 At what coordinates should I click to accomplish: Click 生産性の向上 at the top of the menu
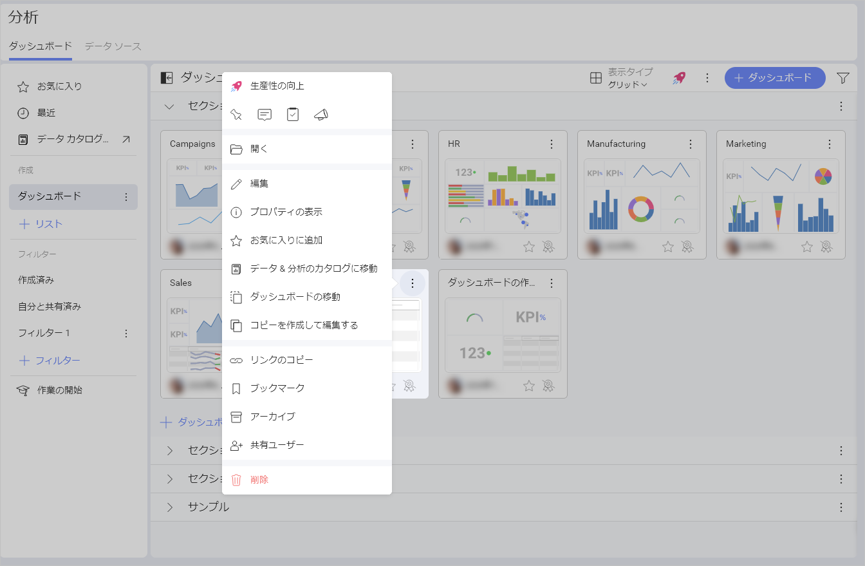tap(307, 86)
